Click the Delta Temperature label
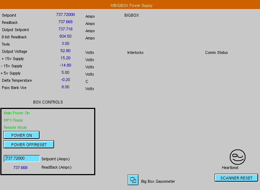260x190 pixels. click(17, 81)
